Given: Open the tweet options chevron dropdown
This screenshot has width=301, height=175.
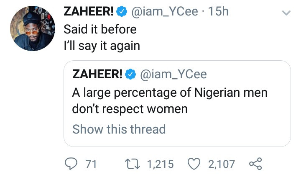Looking at the screenshot, I should 286,13.
